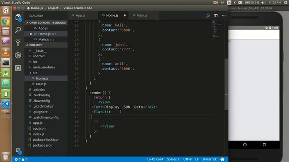Screen dimensions: 289x162
Task: Click the Visual Studio Code launcher icon
Action: coord(6,104)
